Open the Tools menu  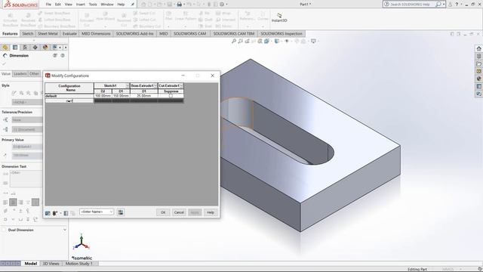click(x=93, y=5)
